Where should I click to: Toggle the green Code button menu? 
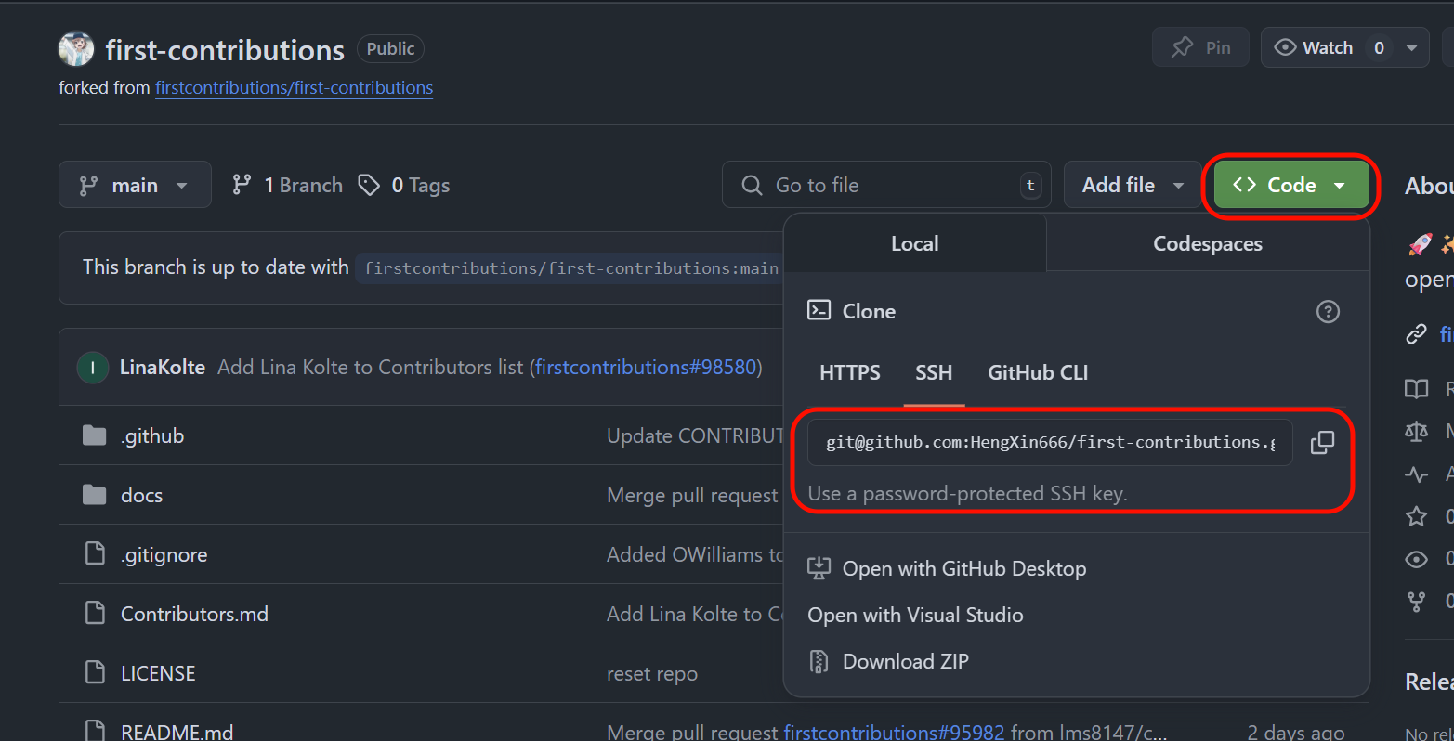point(1290,186)
